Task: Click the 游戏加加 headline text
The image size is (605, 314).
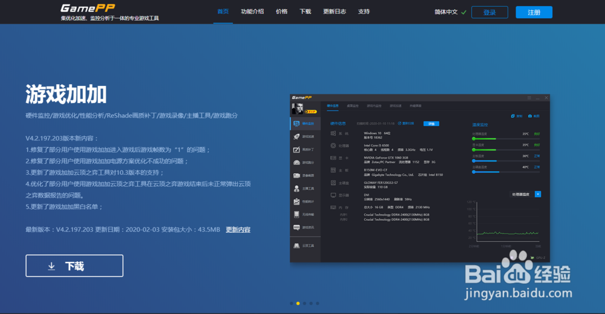Action: pos(66,94)
